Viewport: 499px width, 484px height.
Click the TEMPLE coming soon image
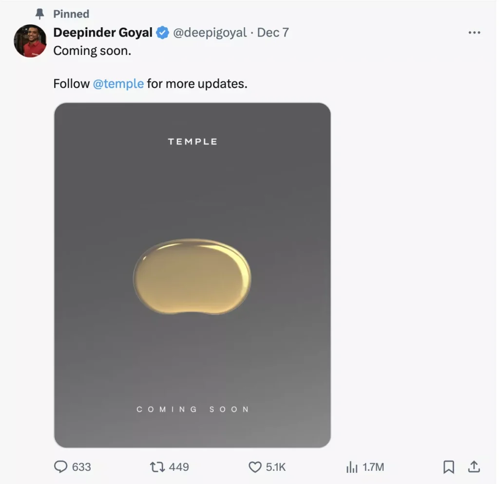[x=192, y=274]
